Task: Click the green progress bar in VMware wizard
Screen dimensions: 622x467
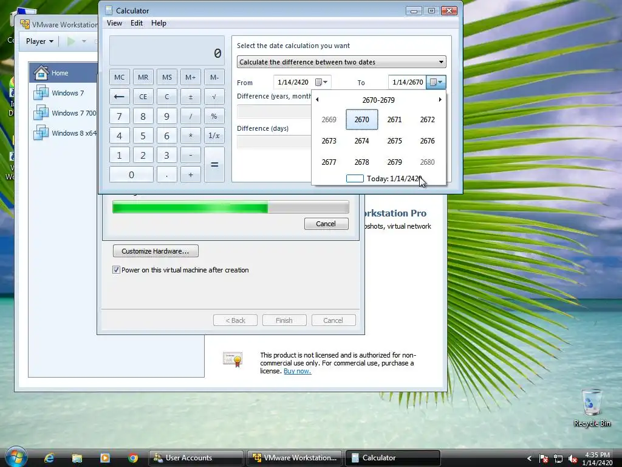Action: pos(230,207)
